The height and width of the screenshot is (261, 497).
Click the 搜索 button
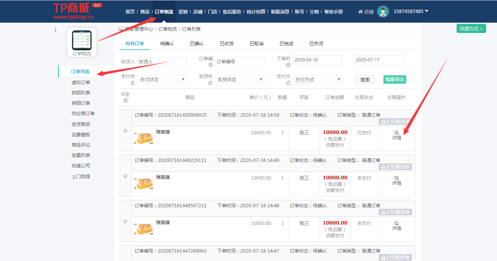pos(365,80)
